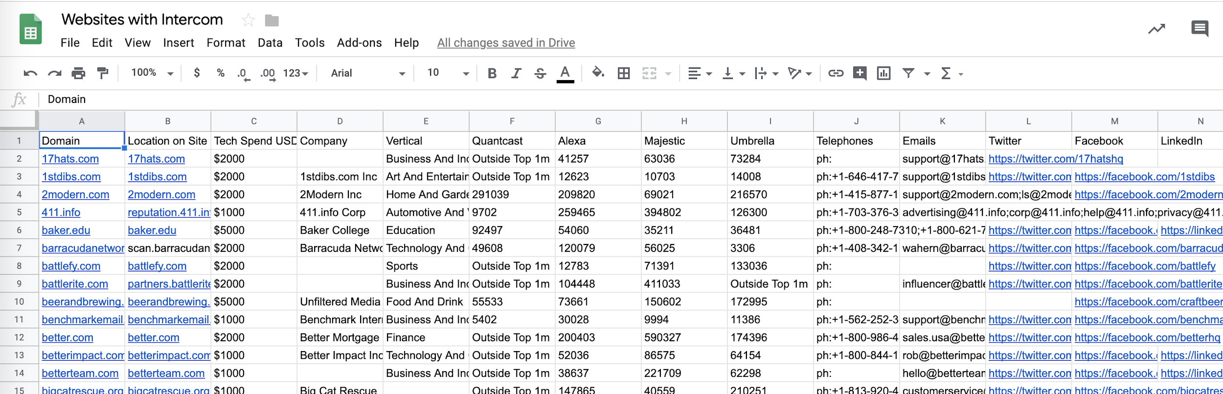
Task: Select the Paint format tool
Action: (102, 73)
